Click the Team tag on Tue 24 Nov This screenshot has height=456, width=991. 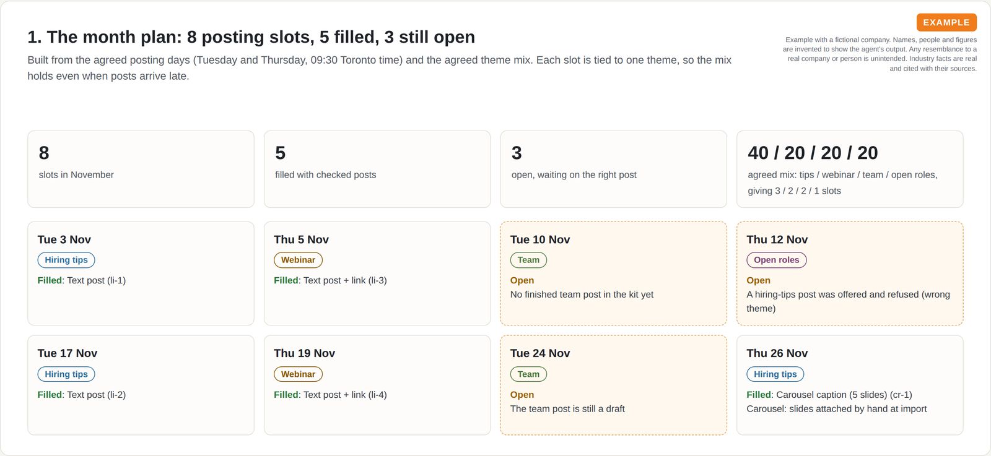coord(528,374)
